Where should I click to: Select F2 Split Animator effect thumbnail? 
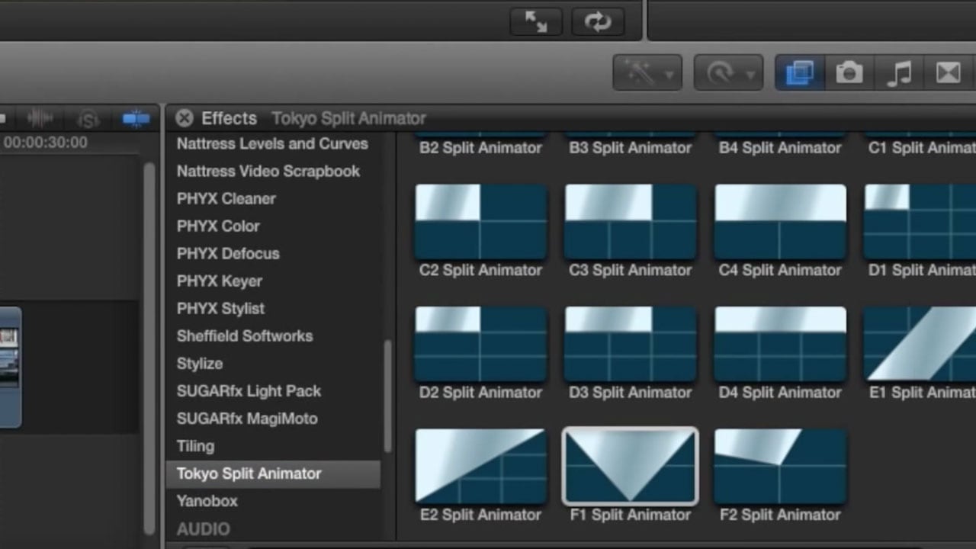tap(780, 466)
